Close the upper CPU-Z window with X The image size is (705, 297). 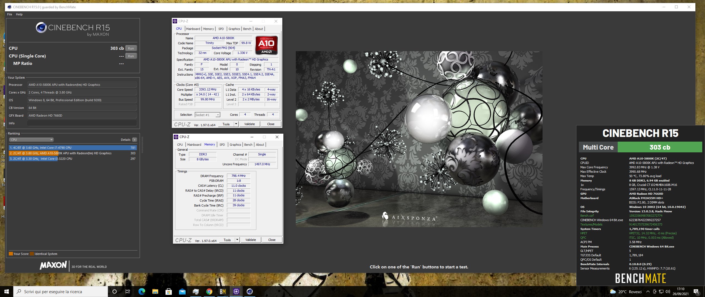point(276,21)
